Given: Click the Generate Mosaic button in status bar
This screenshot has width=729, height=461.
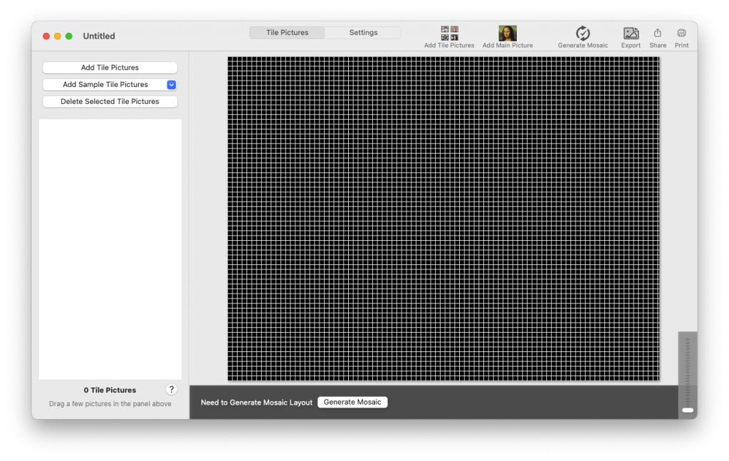Looking at the screenshot, I should (352, 403).
